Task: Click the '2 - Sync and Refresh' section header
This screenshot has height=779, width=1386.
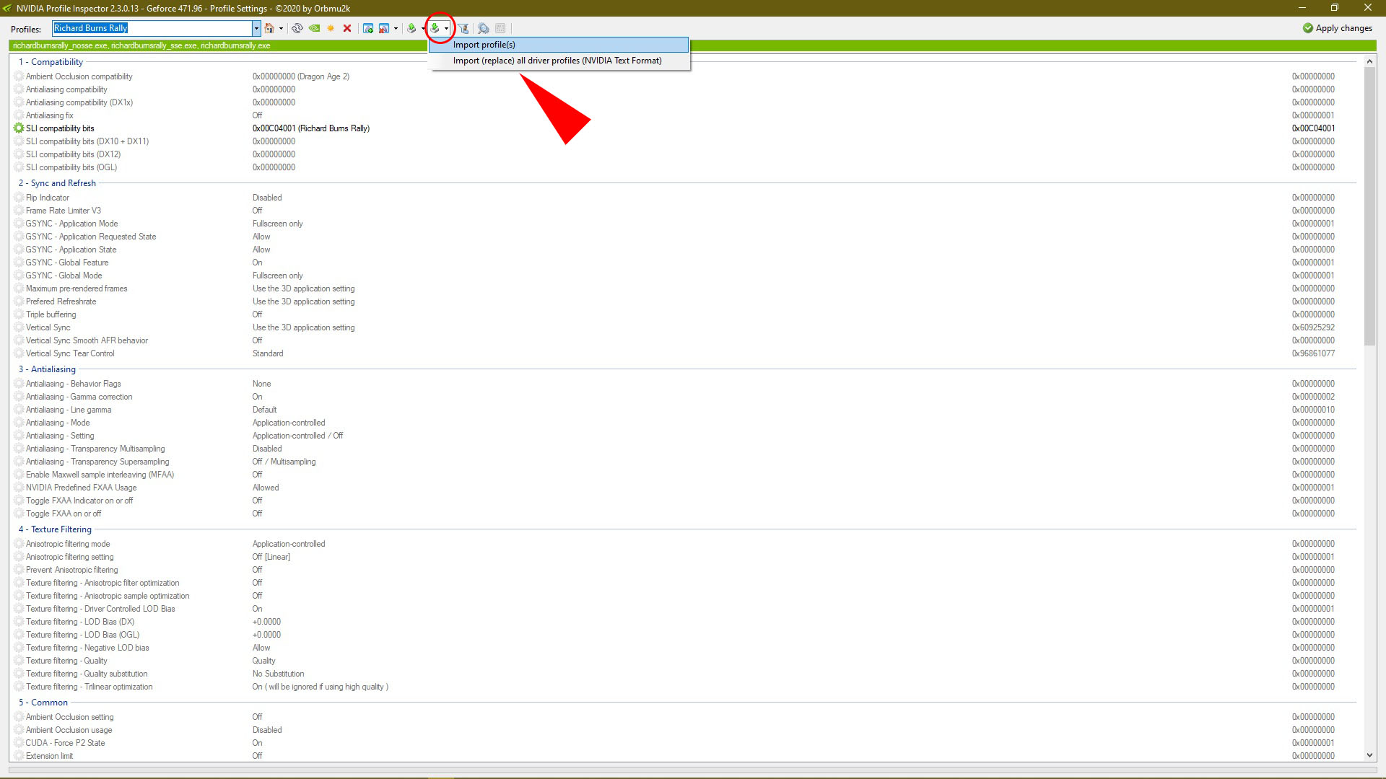Action: [57, 183]
